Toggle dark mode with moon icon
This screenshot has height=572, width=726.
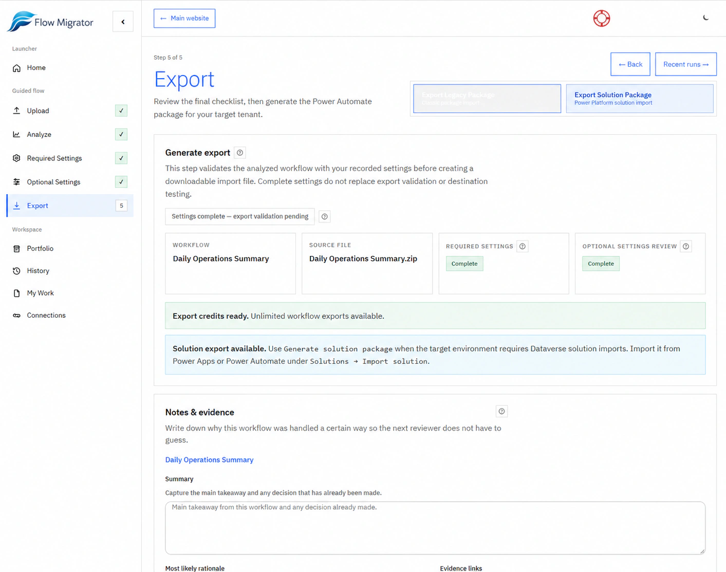[705, 18]
